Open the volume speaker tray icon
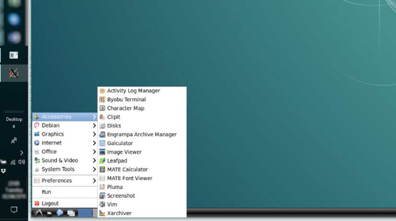The image size is (396, 221). point(22,162)
